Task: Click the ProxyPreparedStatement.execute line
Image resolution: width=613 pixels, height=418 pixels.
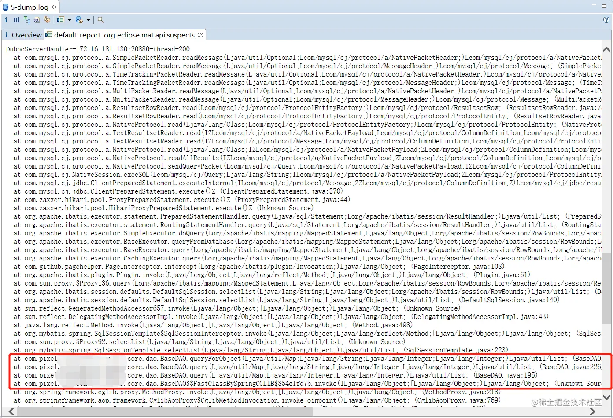Action: [181, 199]
